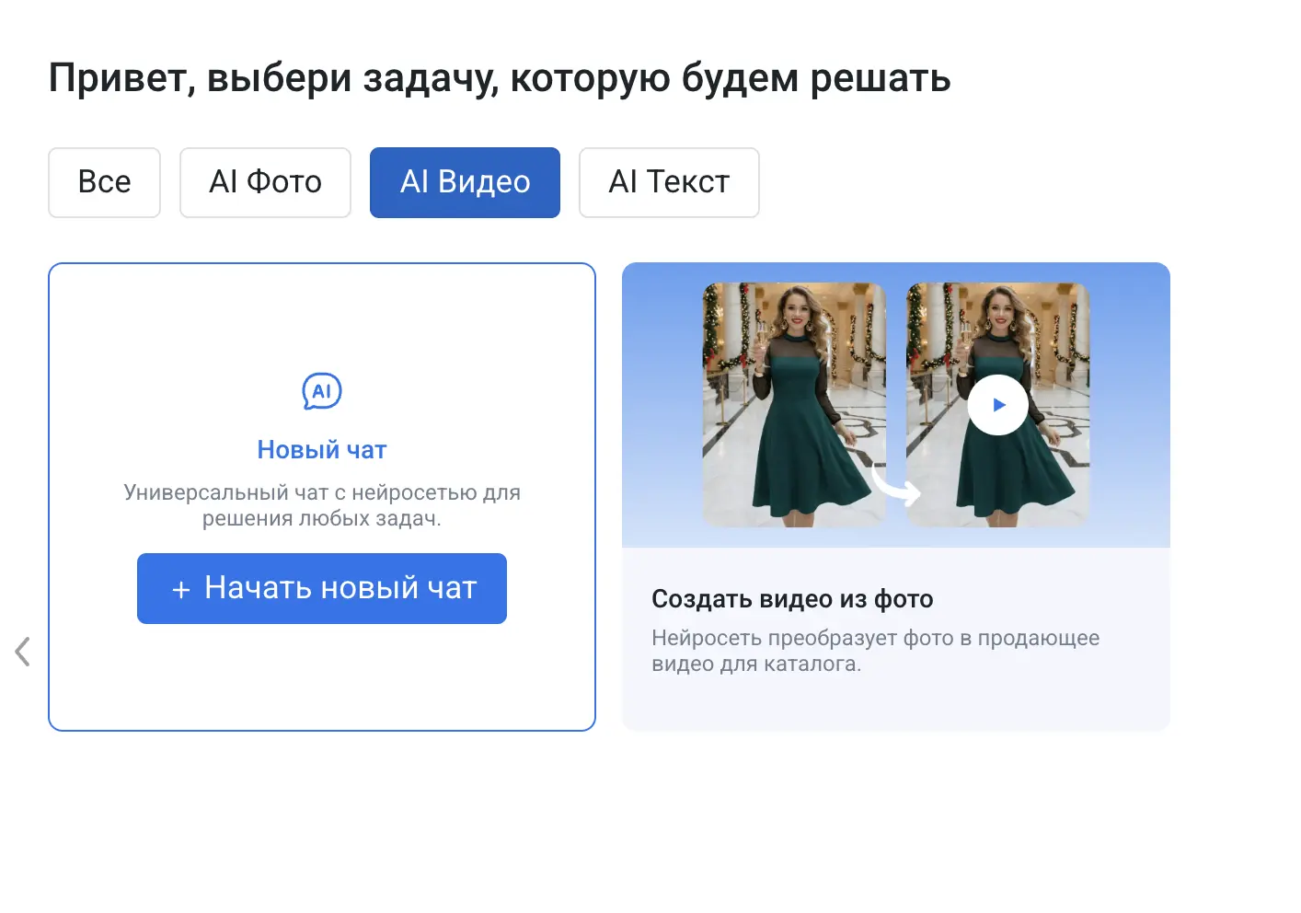The image size is (1301, 913).
Task: Select the highlighted "AI Видео" tab
Action: coord(465,182)
